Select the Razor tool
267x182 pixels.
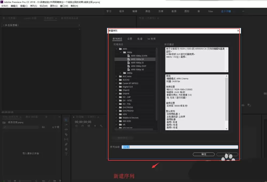click(66, 134)
